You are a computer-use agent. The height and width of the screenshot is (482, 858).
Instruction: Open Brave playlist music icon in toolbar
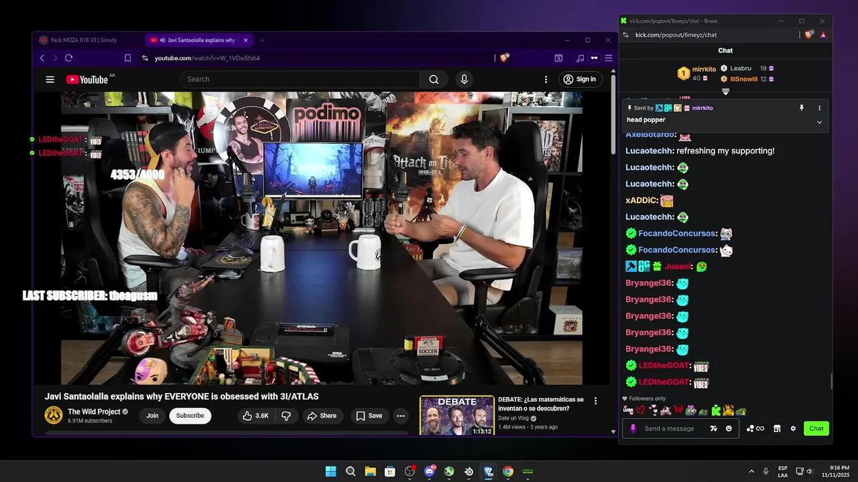tap(580, 58)
